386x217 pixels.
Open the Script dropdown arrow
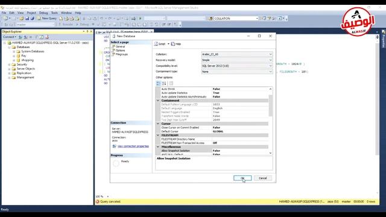tap(168, 44)
